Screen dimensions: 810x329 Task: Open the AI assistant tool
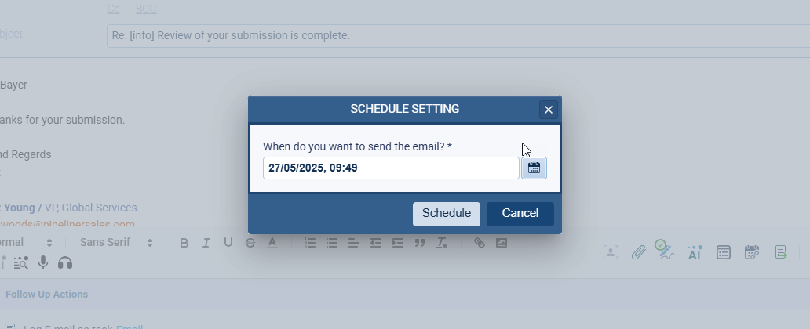695,252
